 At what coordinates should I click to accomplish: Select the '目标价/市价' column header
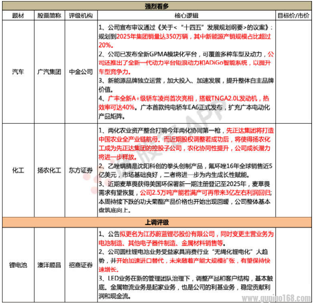click(293, 16)
